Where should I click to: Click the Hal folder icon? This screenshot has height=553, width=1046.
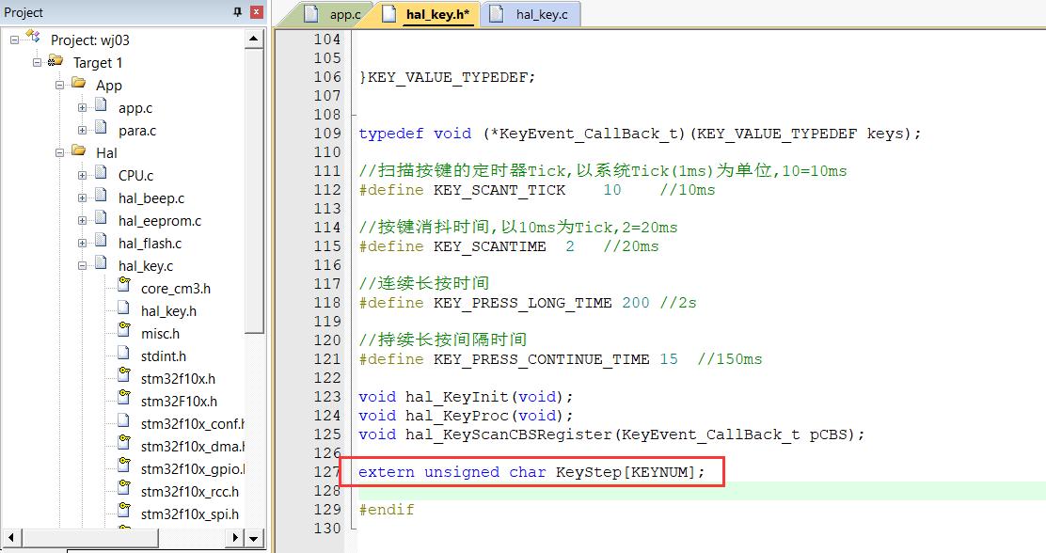point(79,150)
